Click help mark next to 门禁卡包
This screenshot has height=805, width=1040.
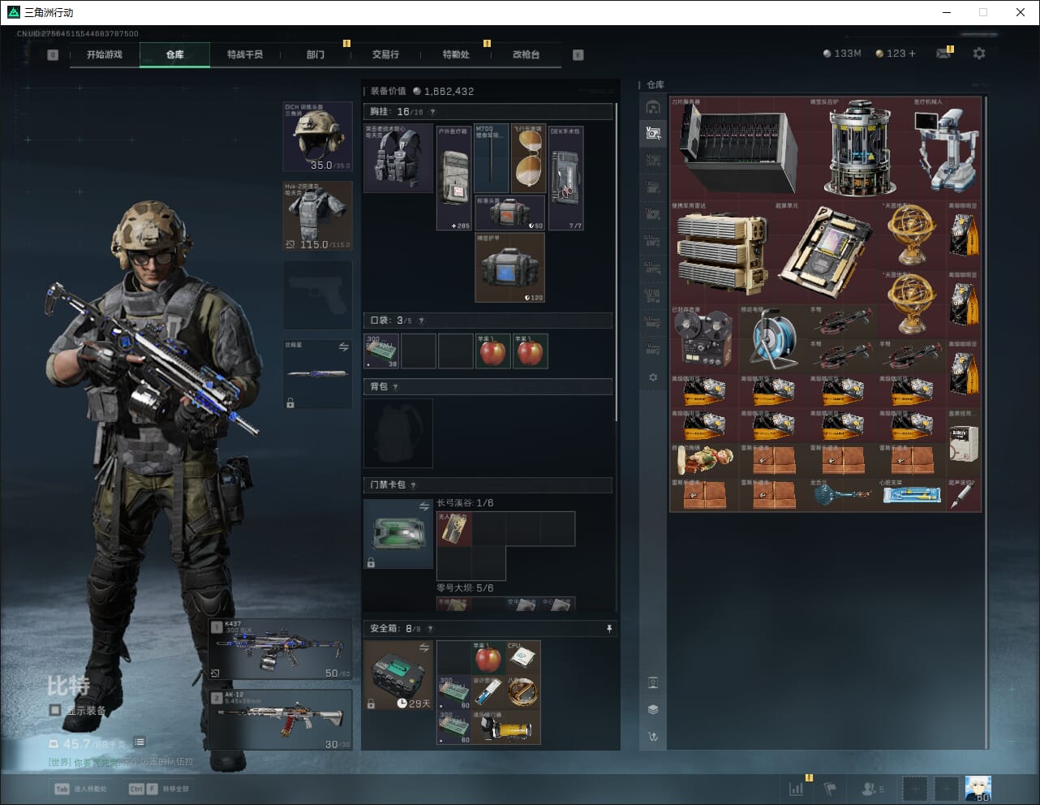click(x=413, y=485)
